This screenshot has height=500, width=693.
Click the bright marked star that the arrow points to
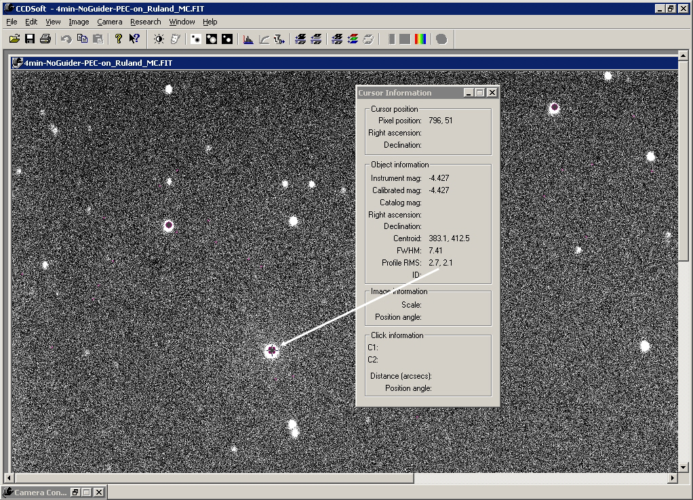click(272, 351)
